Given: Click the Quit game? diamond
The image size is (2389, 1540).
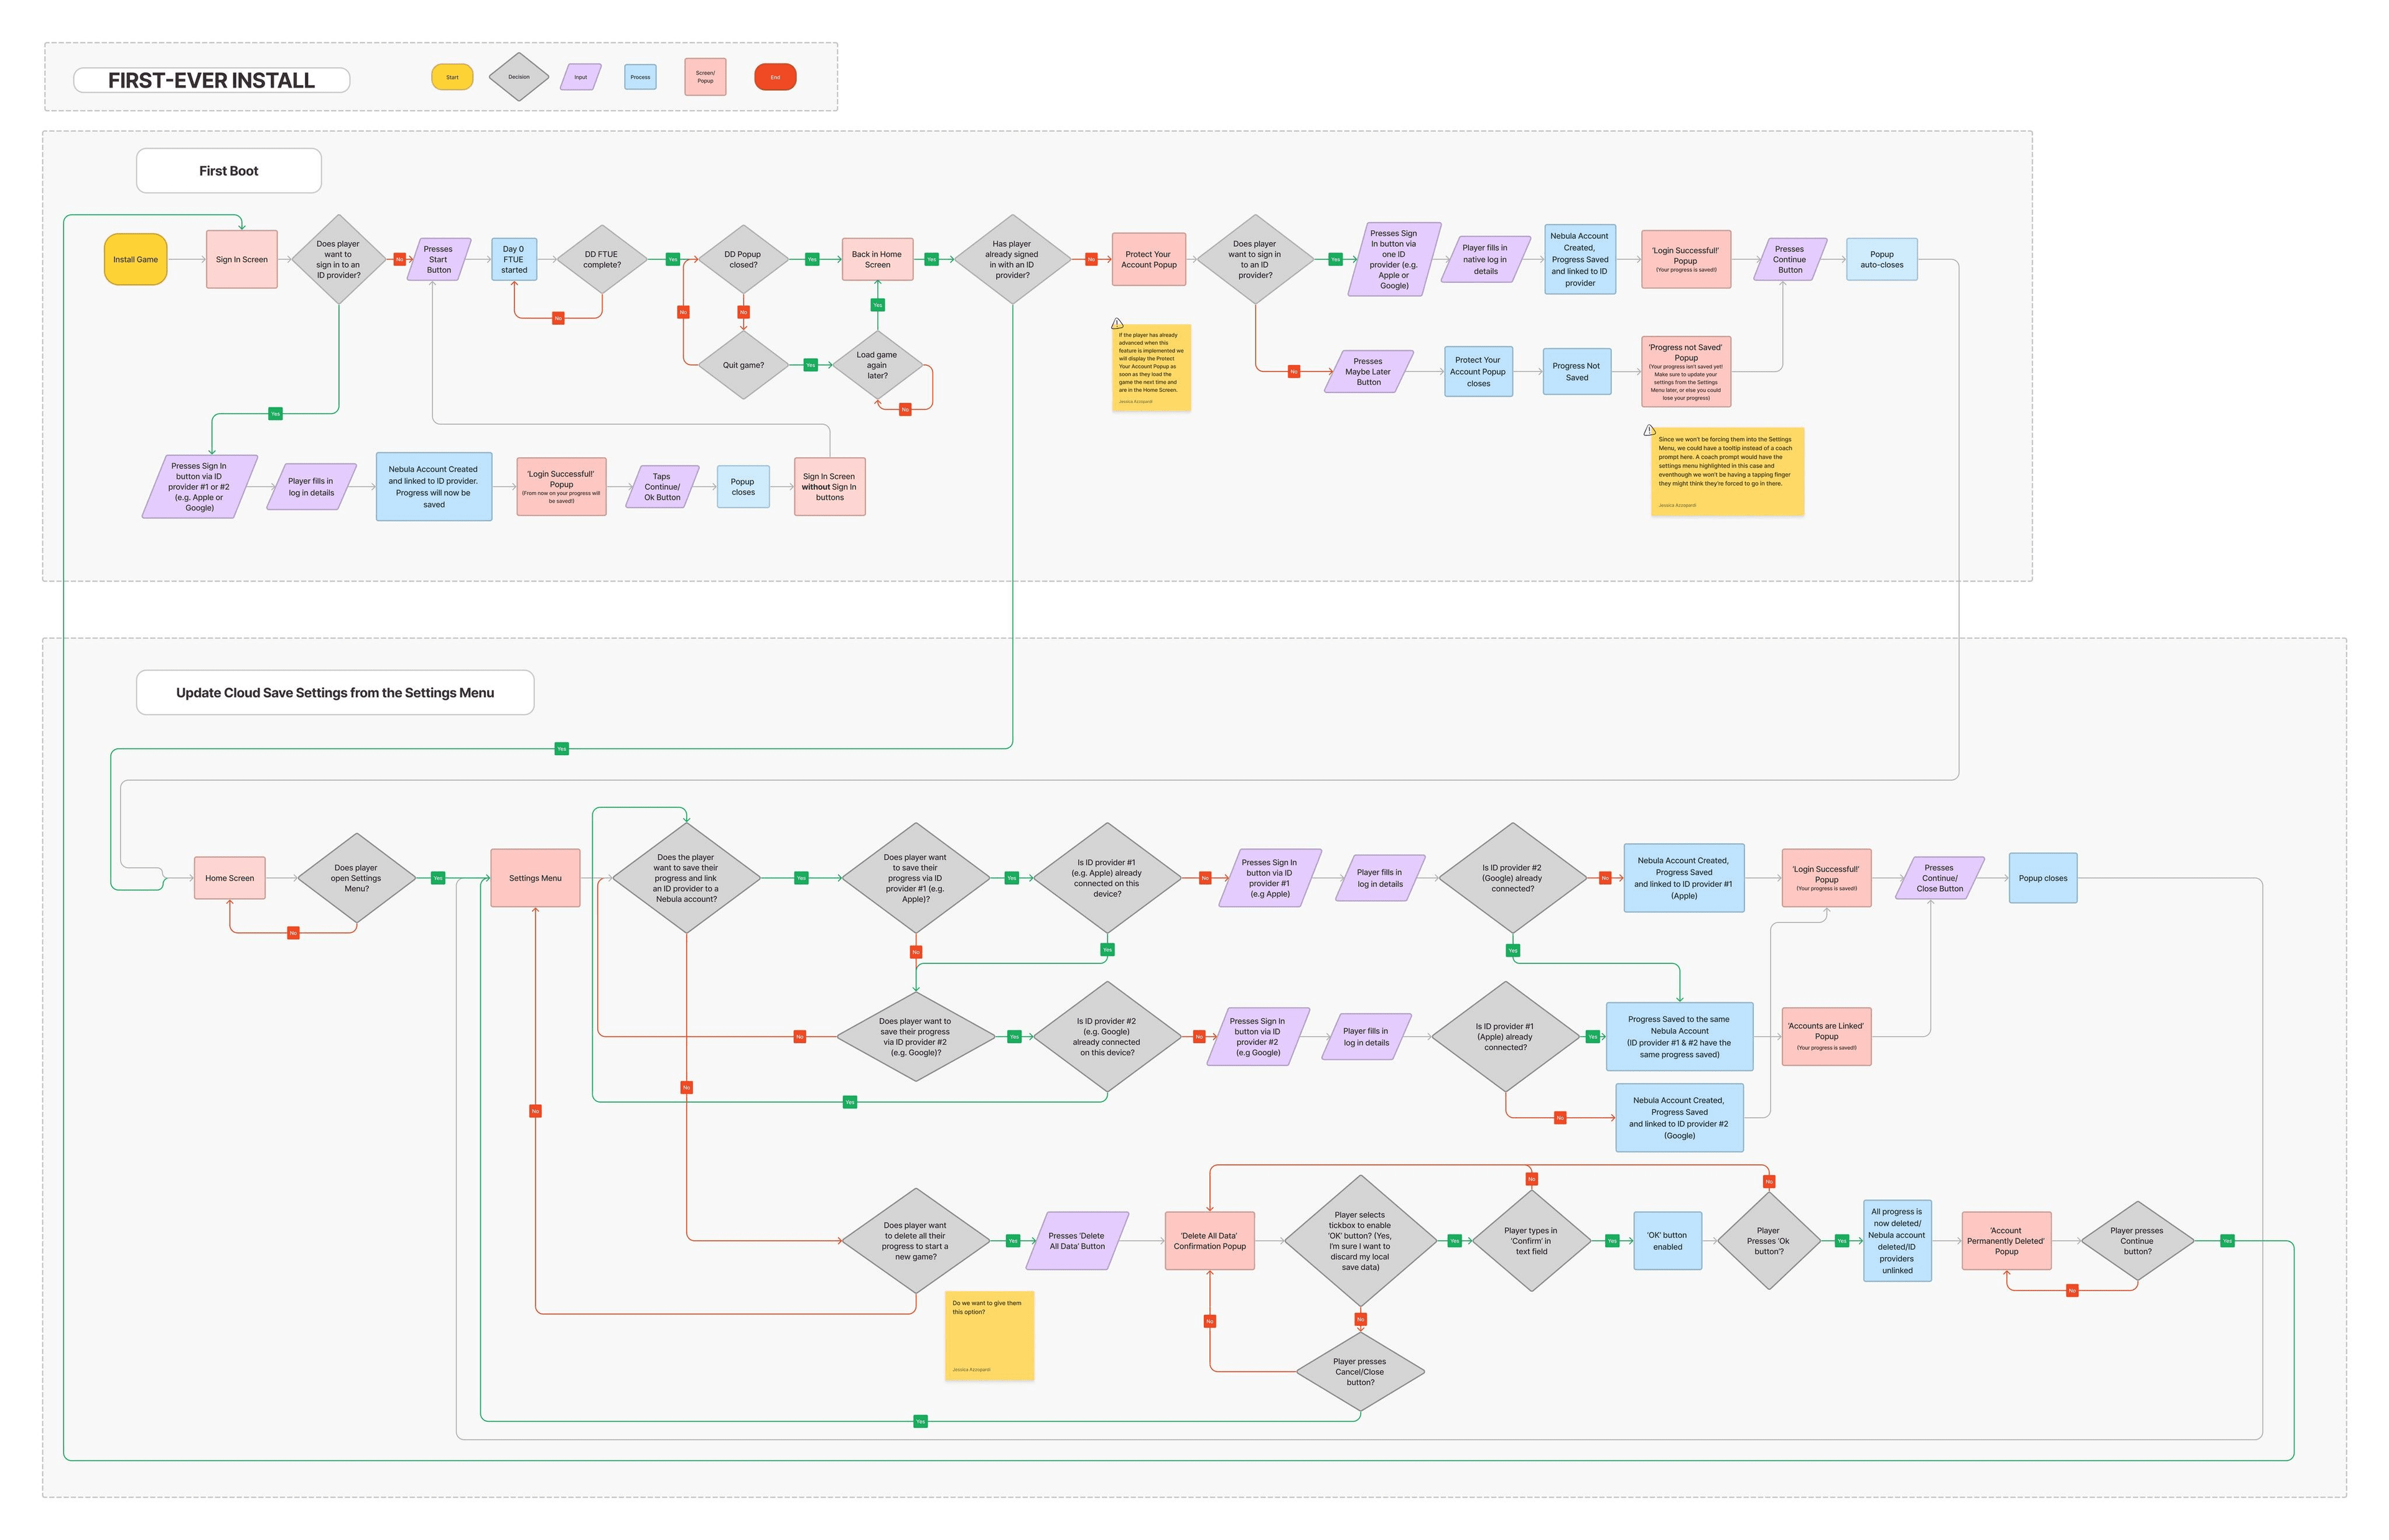Looking at the screenshot, I should click(x=743, y=365).
